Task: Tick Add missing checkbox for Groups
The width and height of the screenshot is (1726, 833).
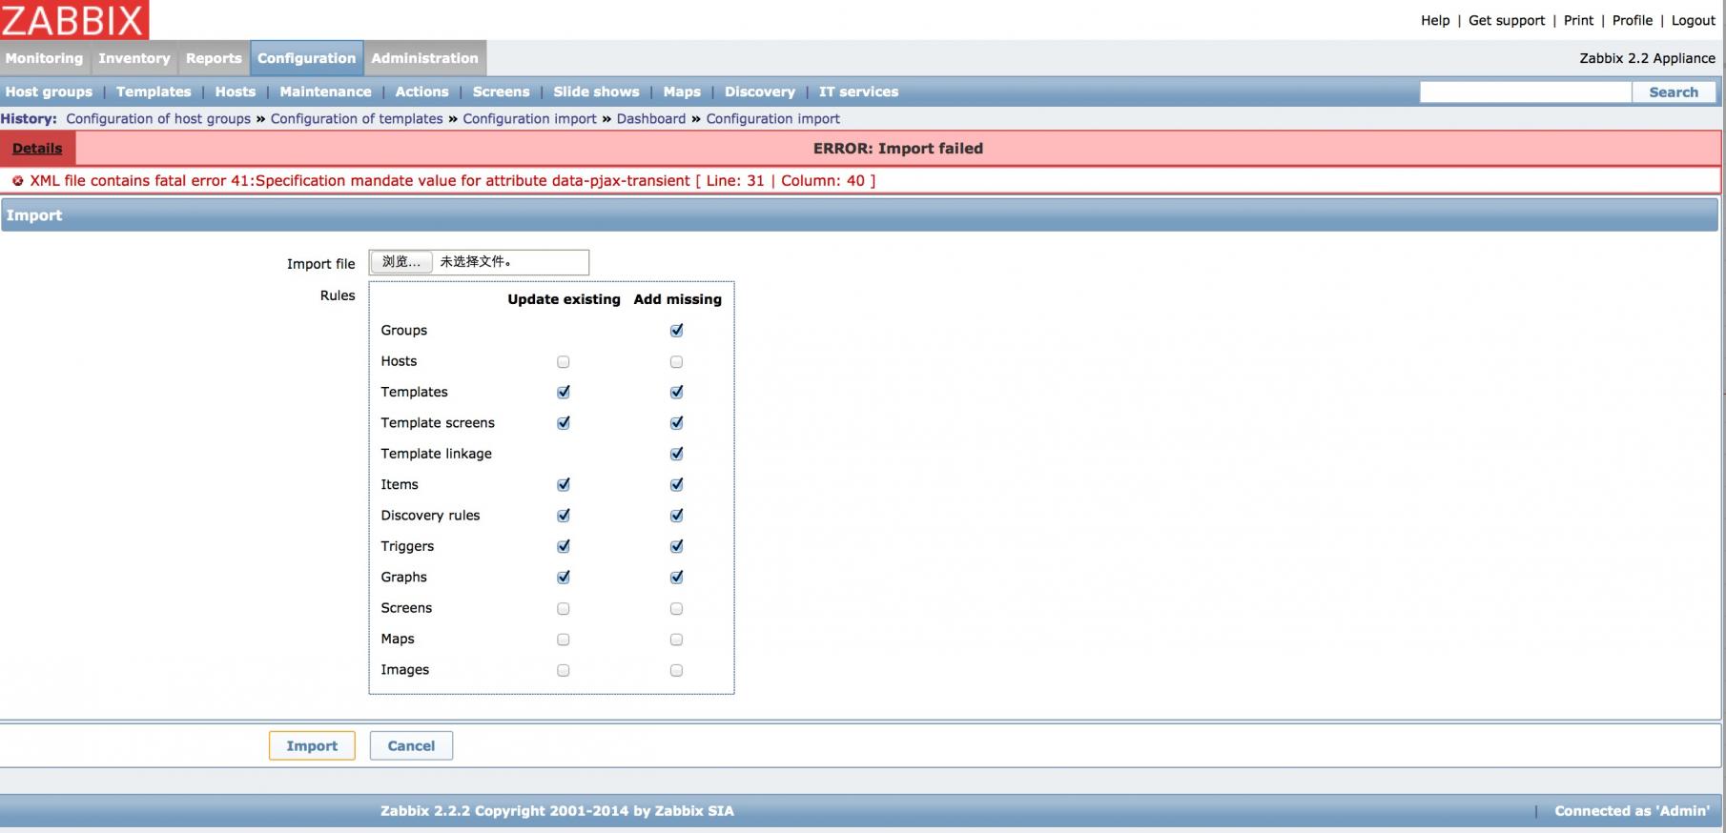Action: 676,331
